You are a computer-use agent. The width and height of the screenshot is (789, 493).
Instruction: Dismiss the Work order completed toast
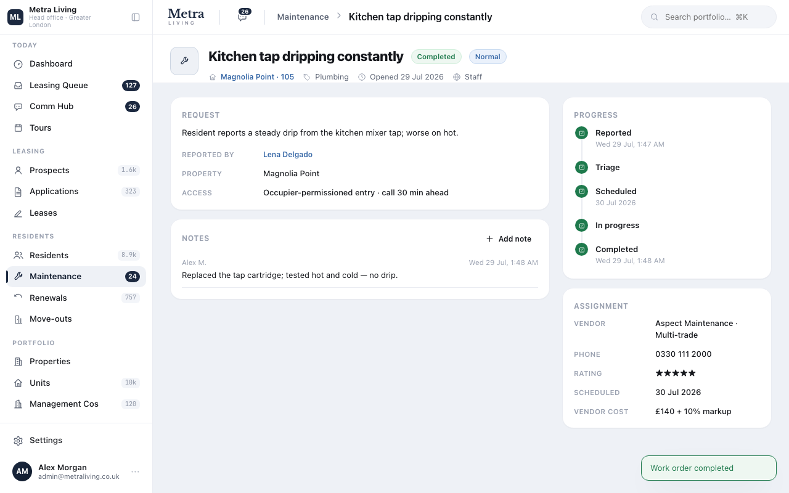tap(709, 468)
